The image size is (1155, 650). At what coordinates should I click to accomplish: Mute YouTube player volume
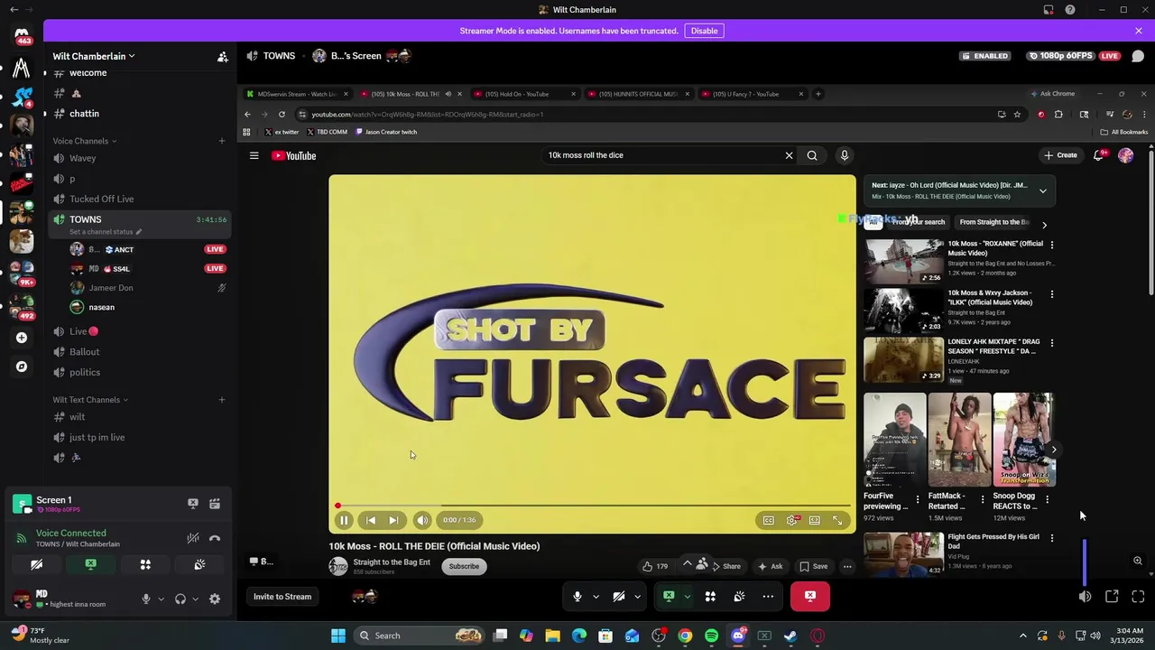422,520
